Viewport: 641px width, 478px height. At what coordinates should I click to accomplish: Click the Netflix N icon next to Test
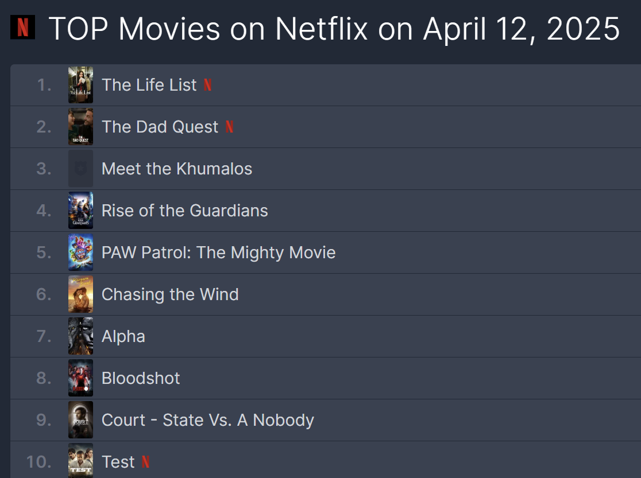(x=146, y=462)
